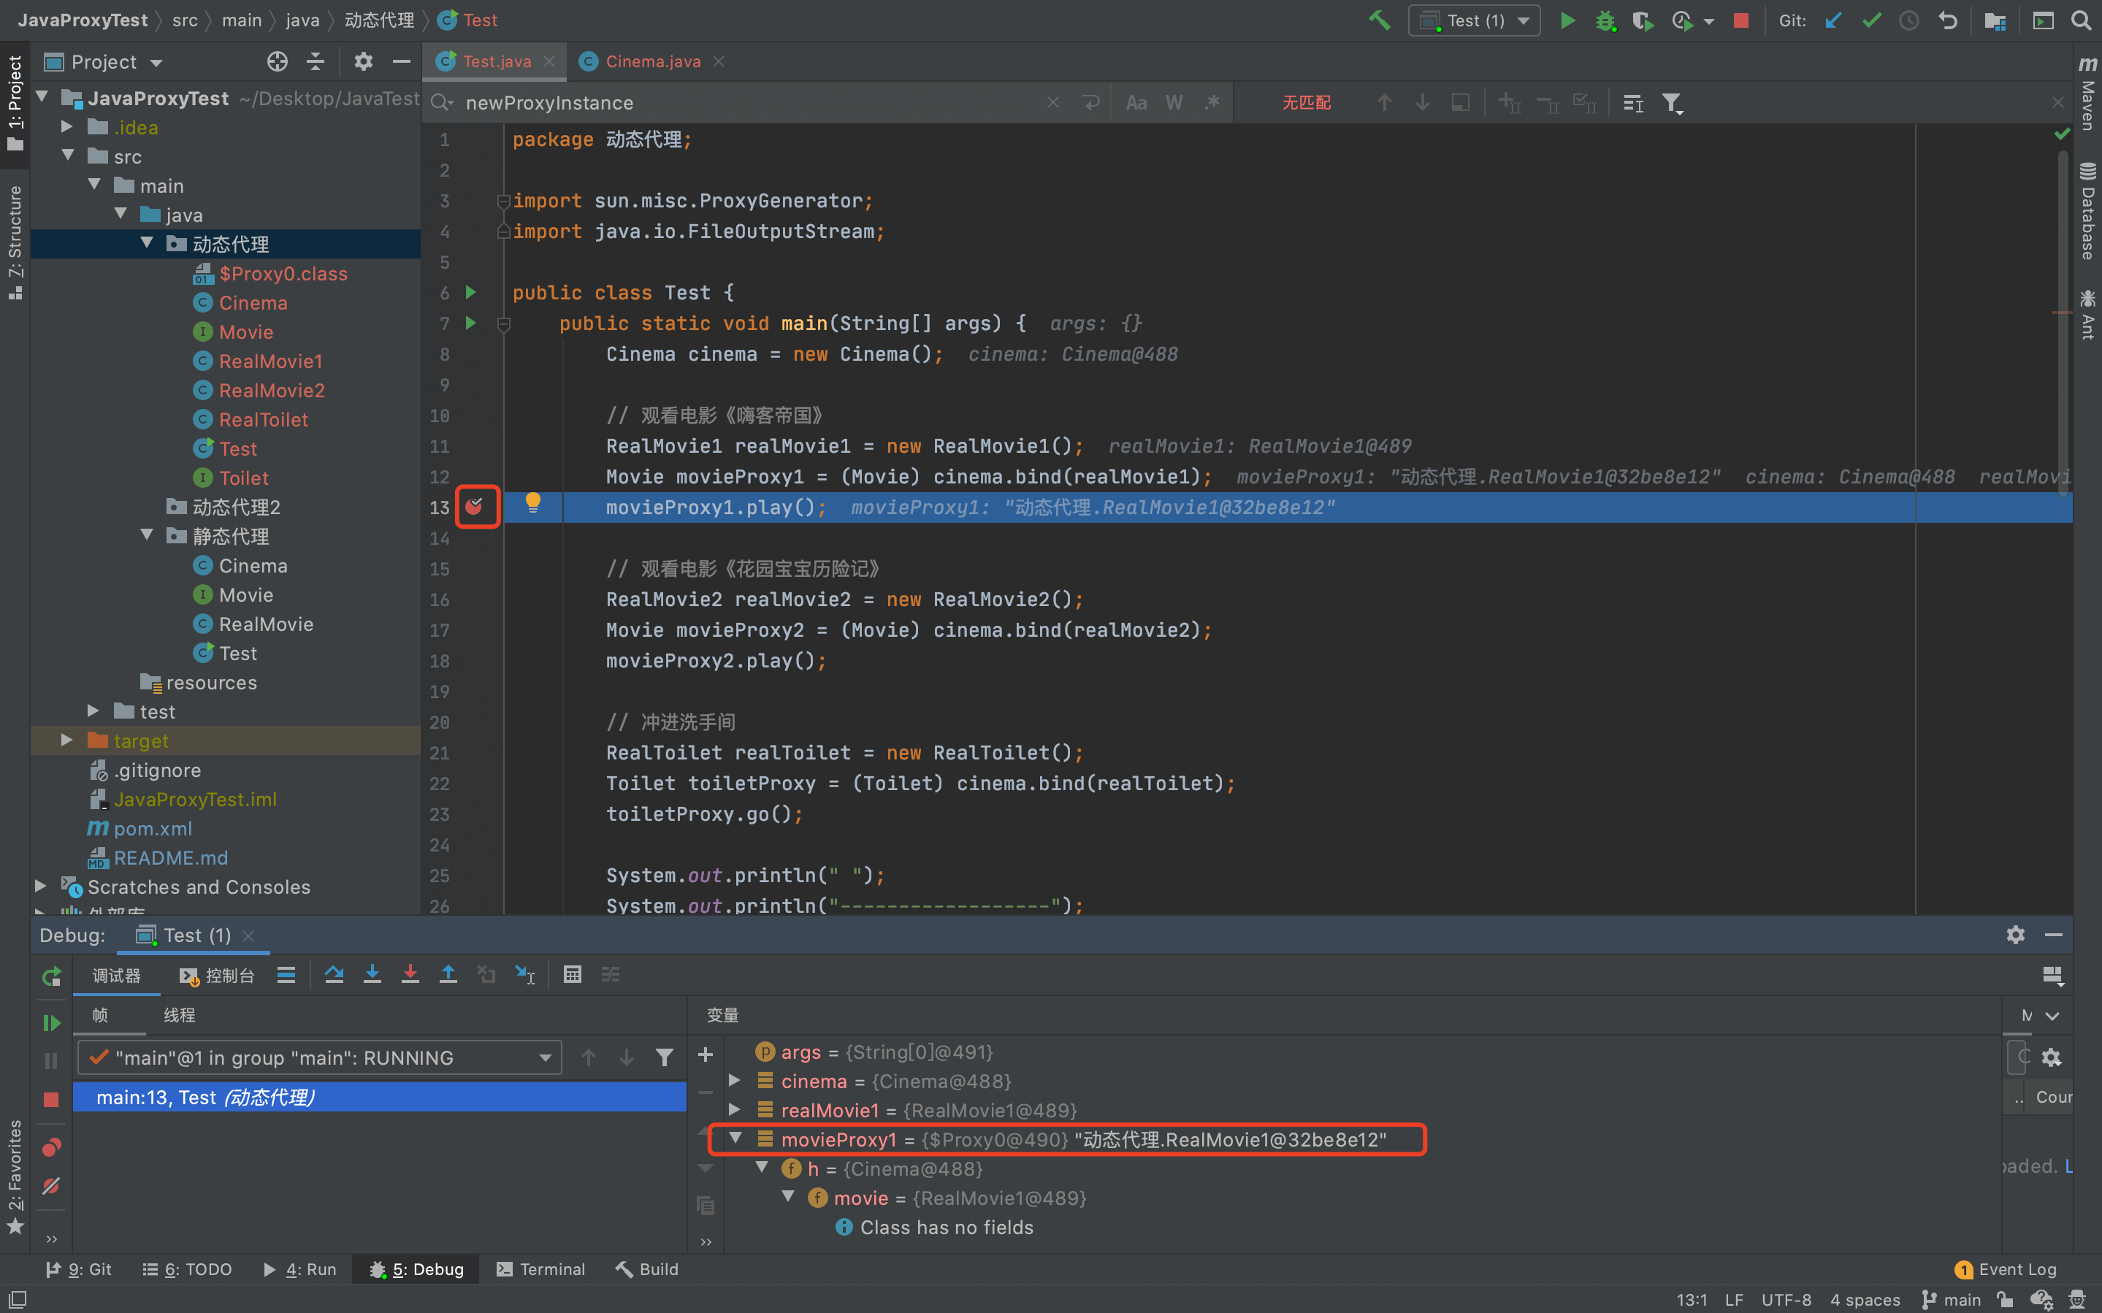This screenshot has height=1313, width=2102.
Task: Expand the target folder in project tree
Action: (x=67, y=740)
